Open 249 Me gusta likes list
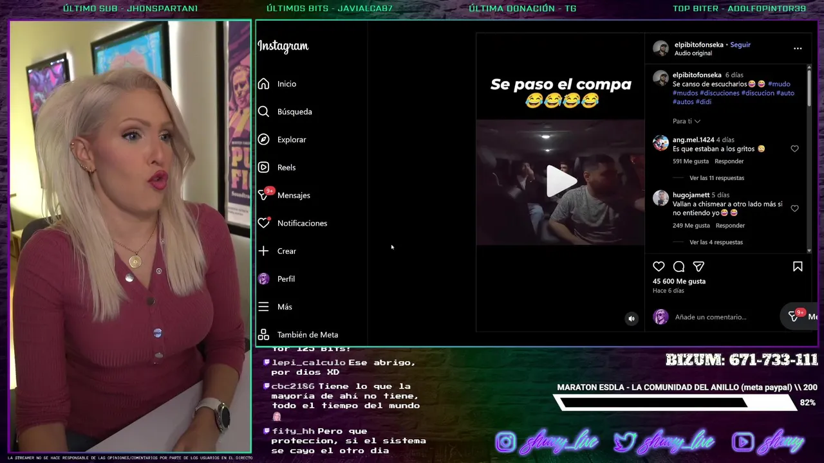 pyautogui.click(x=691, y=226)
